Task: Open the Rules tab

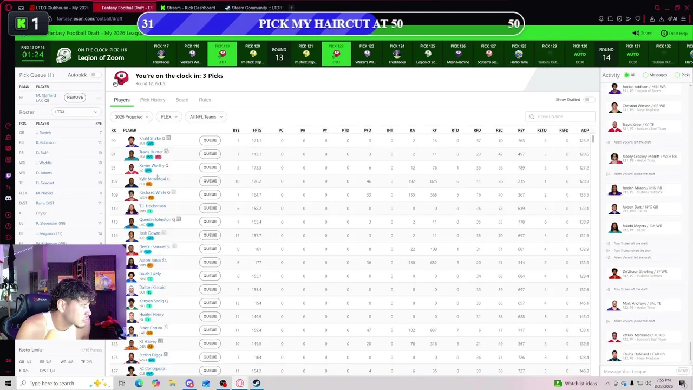Action: click(x=205, y=100)
